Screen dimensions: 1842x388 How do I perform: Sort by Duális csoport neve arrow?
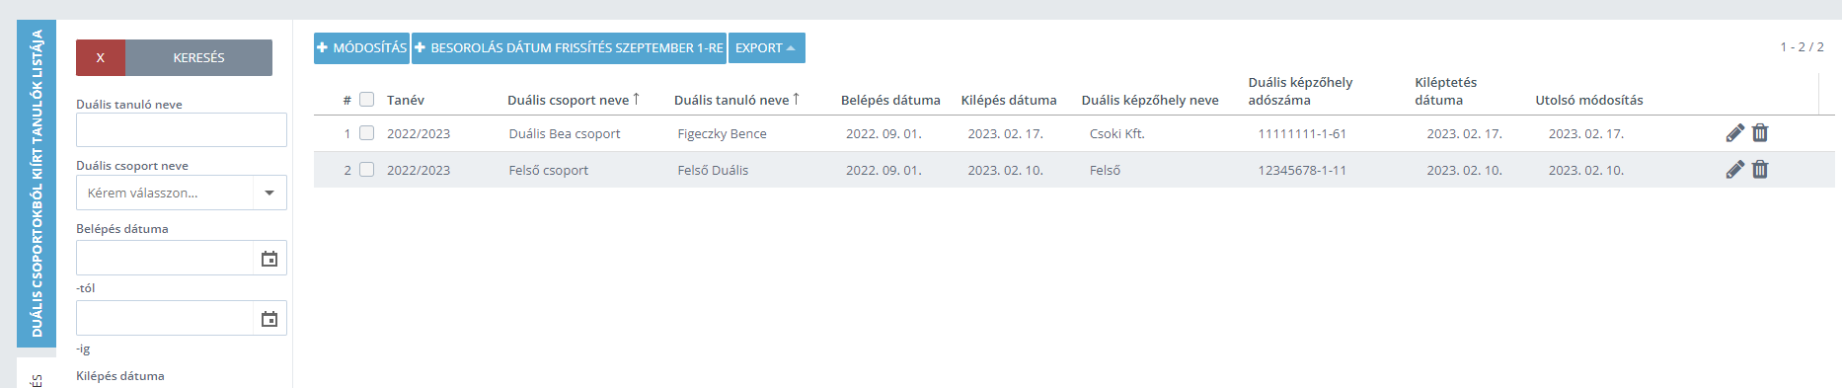coord(637,99)
